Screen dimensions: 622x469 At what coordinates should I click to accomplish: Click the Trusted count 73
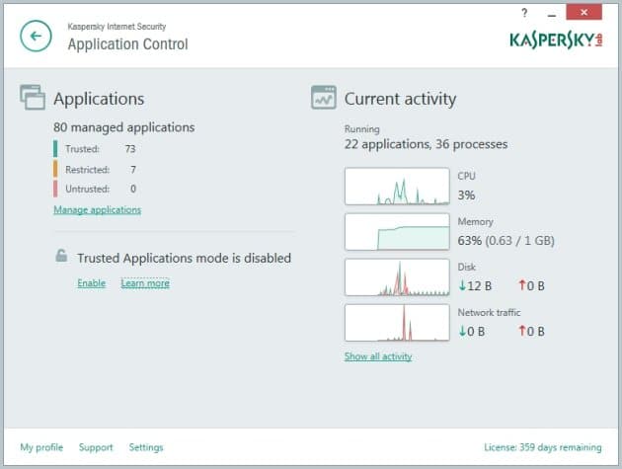pyautogui.click(x=130, y=149)
